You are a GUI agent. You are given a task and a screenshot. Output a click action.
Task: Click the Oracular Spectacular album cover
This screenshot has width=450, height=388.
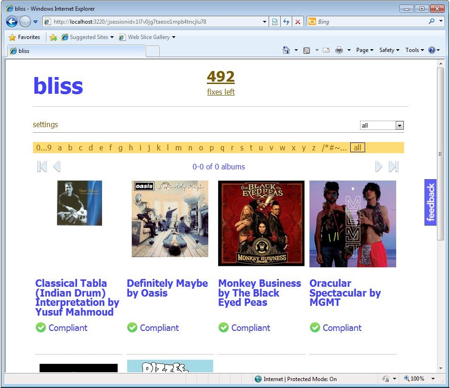(x=353, y=224)
